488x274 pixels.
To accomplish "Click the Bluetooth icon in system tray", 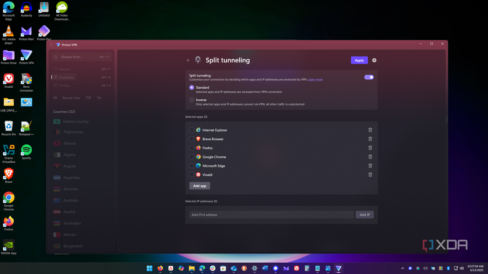I will click(448, 268).
